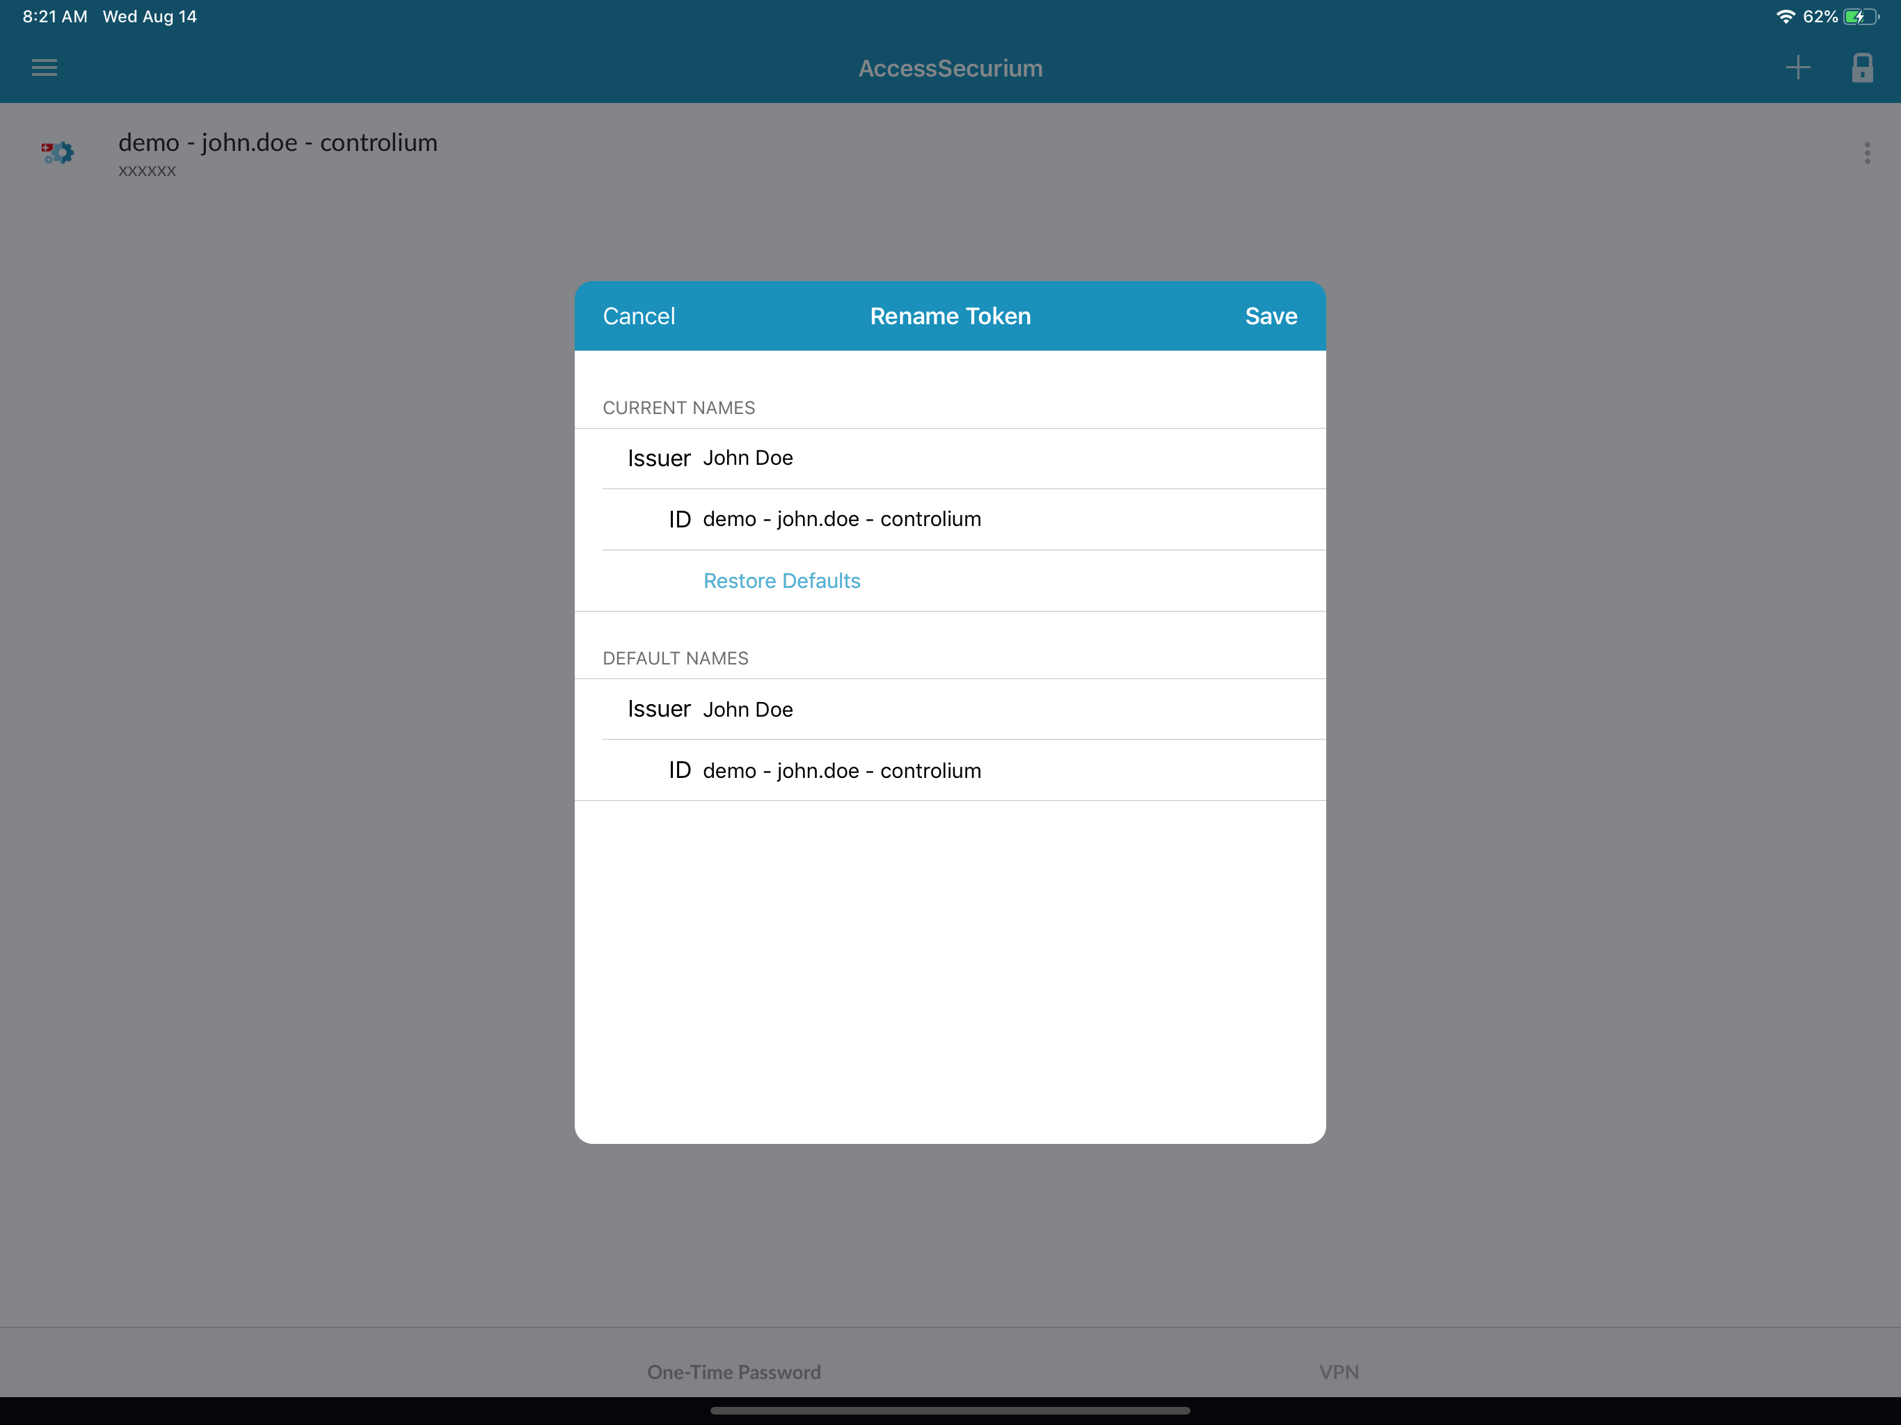Select the demo - john.doe - controlium token row
The width and height of the screenshot is (1901, 1425).
(950, 153)
